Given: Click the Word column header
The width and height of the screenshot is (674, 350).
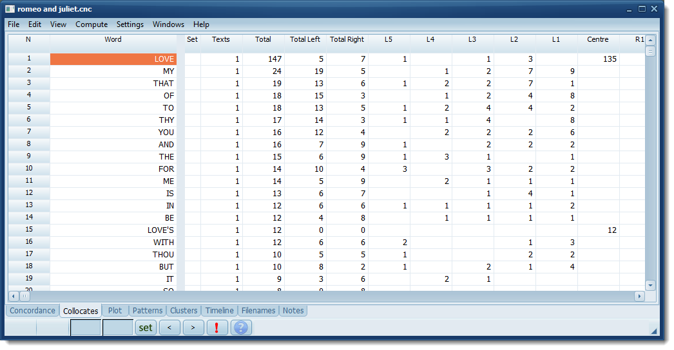Looking at the screenshot, I should coord(113,39).
